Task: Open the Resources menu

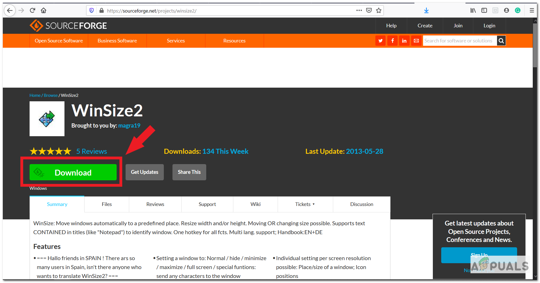Action: (234, 41)
